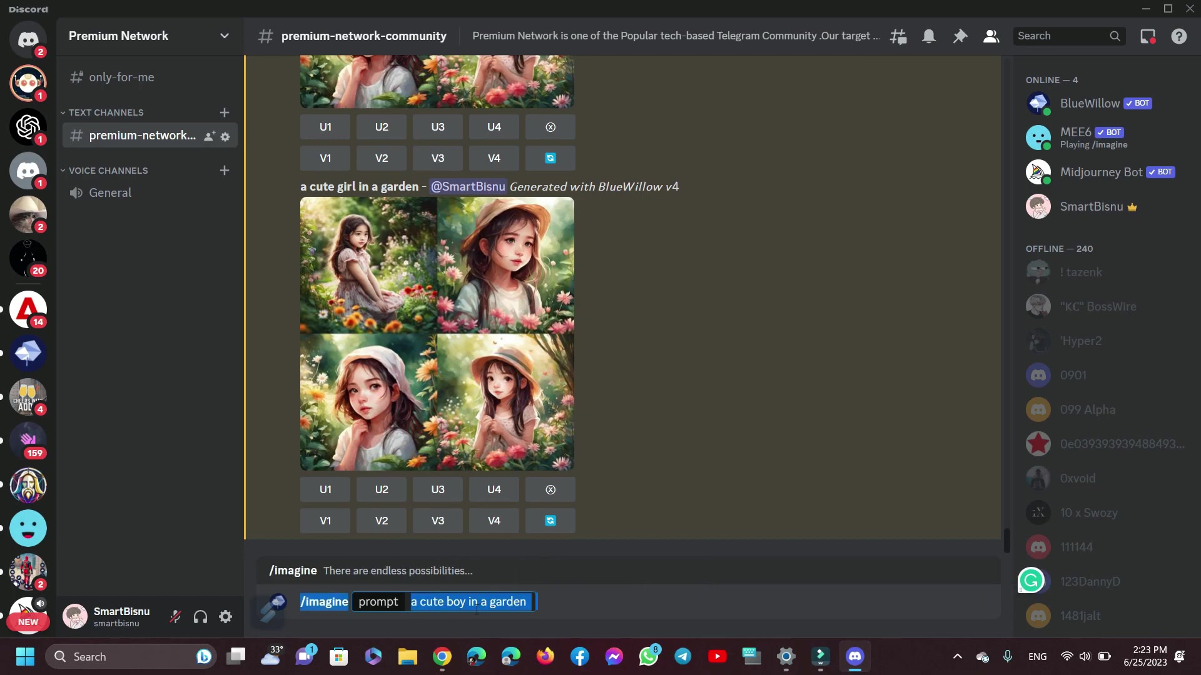Show pinned messages with pin icon
The width and height of the screenshot is (1201, 675).
tap(960, 36)
